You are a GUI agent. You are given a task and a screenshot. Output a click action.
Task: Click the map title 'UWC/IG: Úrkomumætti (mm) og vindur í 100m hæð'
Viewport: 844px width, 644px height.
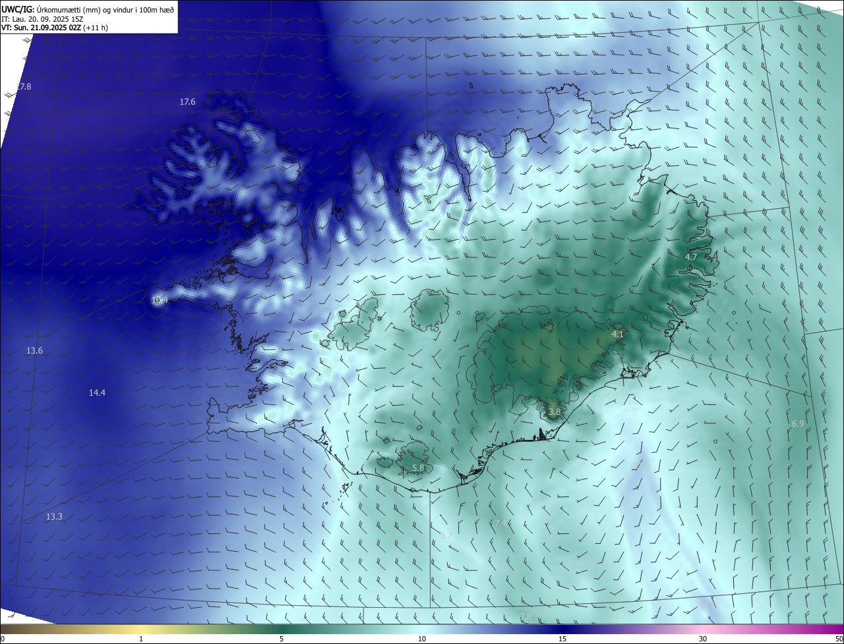(88, 9)
